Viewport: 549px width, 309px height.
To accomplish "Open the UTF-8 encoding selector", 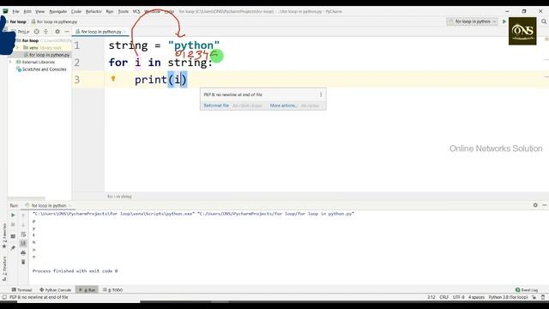I will (458, 297).
